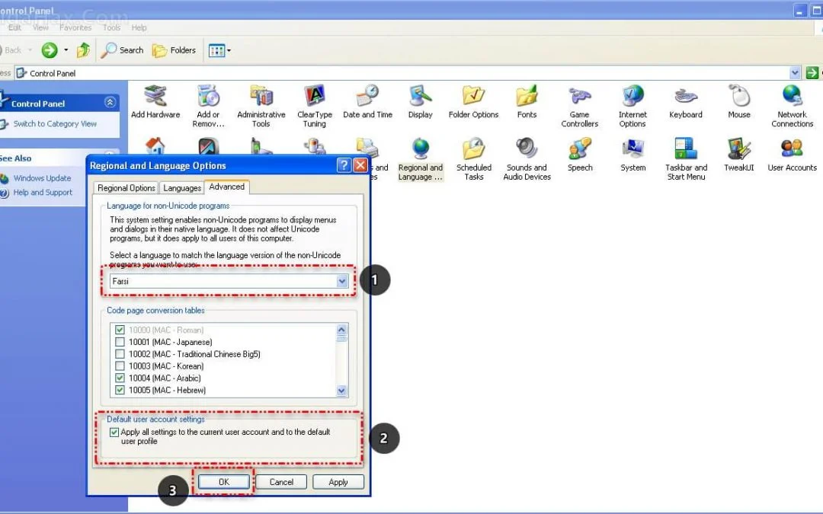Open the TweakUI icon
The image size is (823, 514).
(739, 150)
